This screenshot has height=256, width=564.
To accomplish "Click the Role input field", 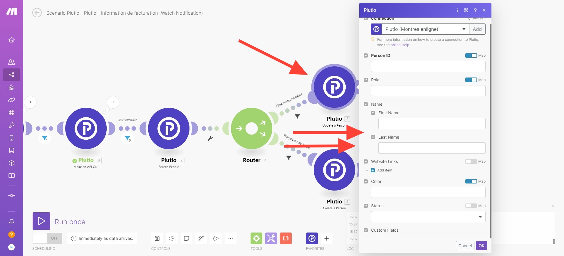I will 428,91.
